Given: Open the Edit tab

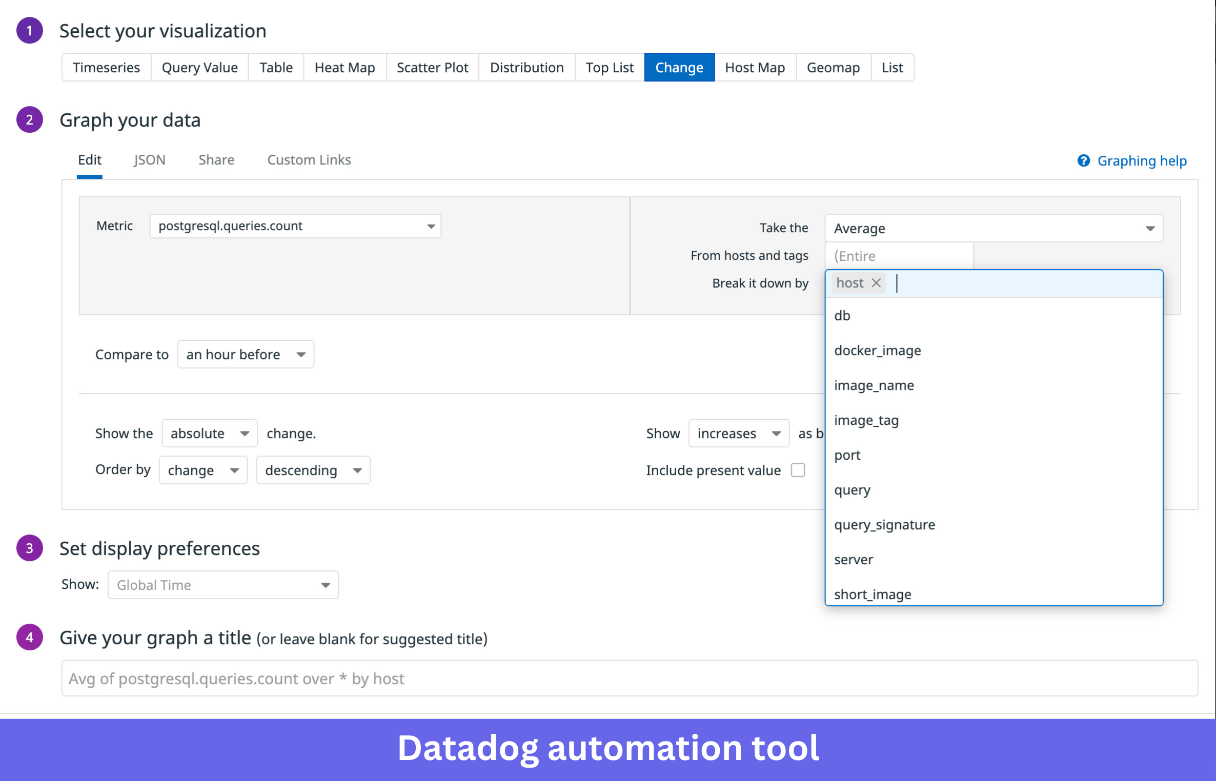Looking at the screenshot, I should click(90, 160).
